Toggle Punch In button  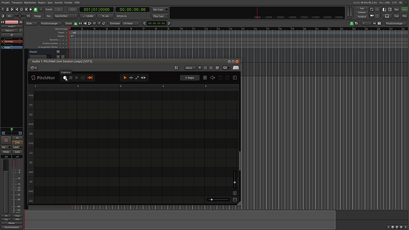click(59, 9)
